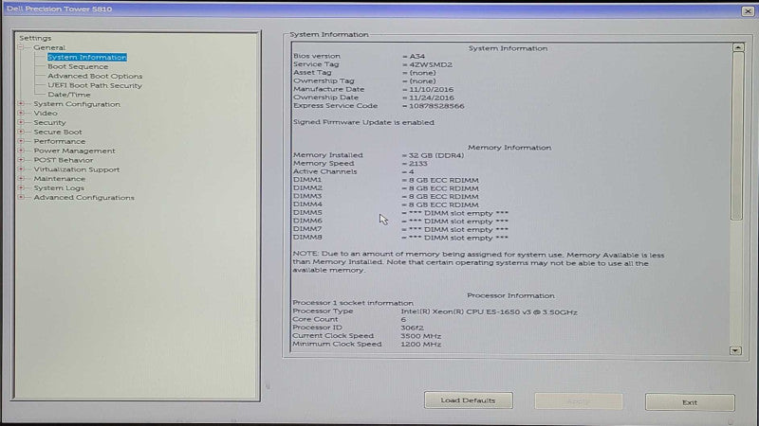Select the Secure Boot category label

(58, 132)
